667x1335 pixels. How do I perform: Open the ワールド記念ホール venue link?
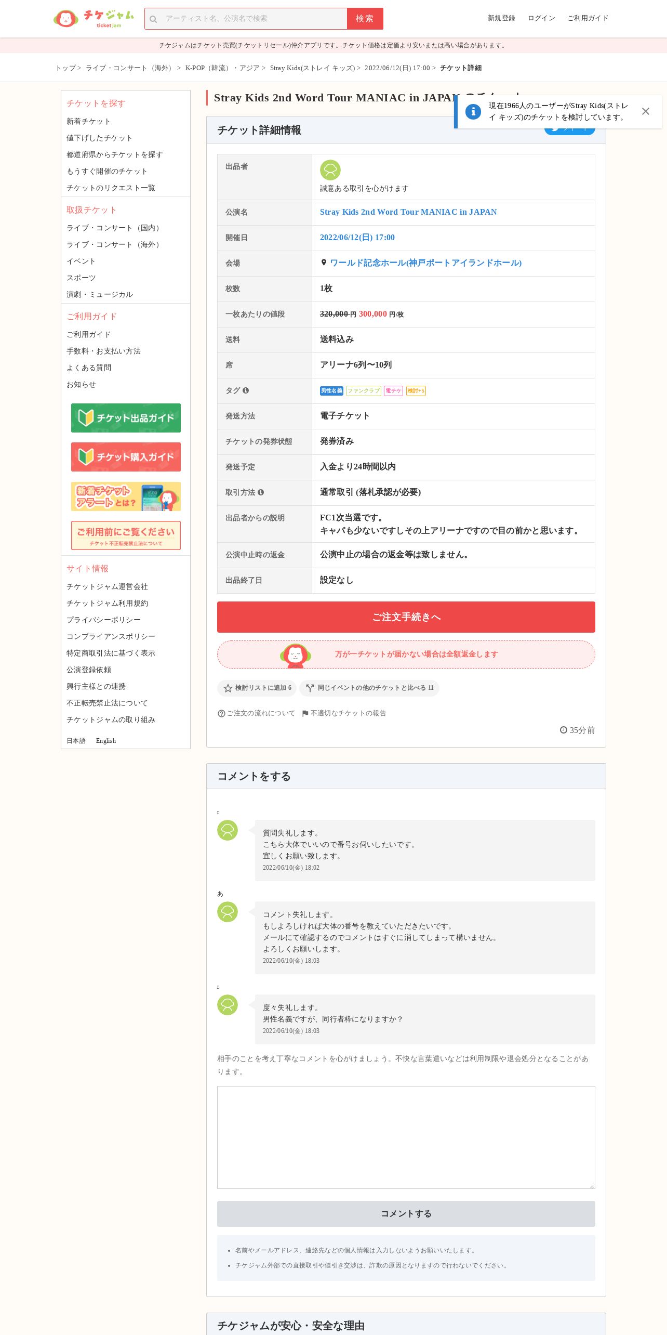pyautogui.click(x=426, y=263)
